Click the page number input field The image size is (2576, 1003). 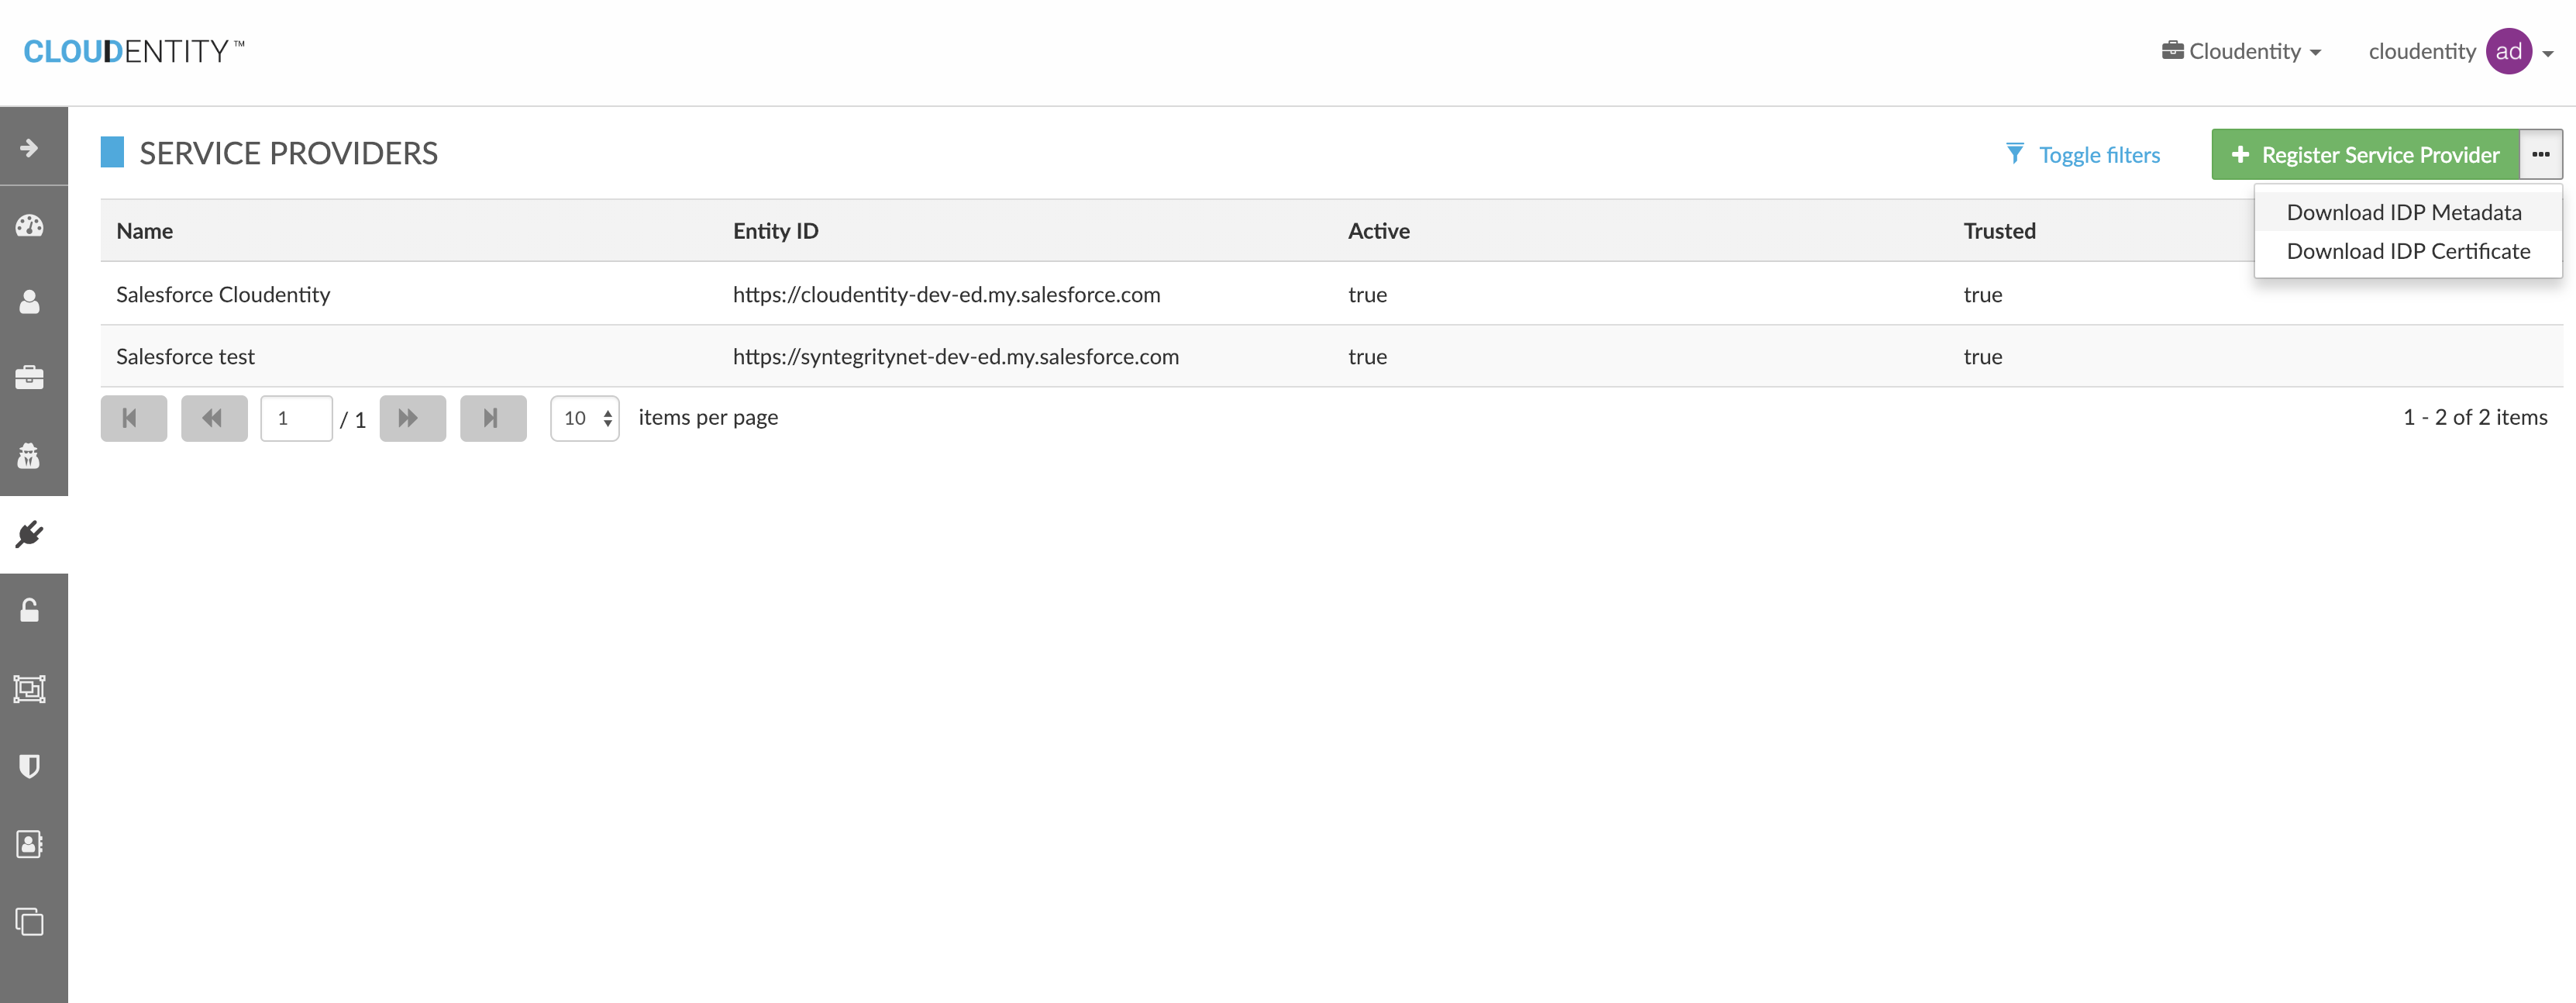coord(296,418)
